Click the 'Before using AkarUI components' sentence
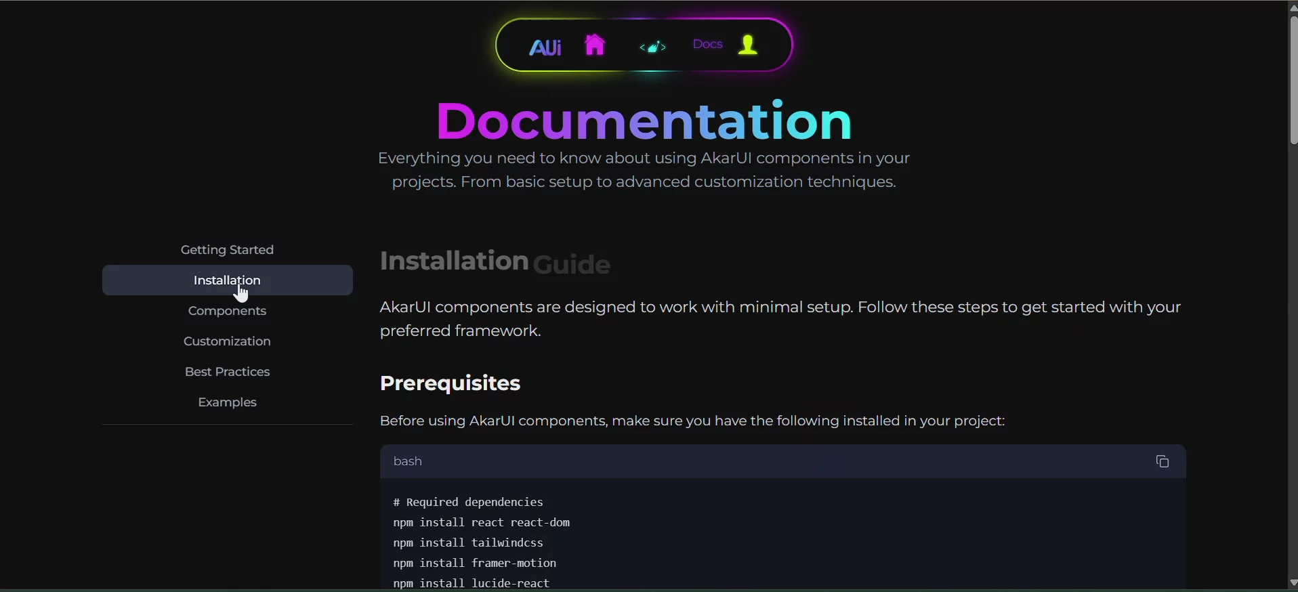The width and height of the screenshot is (1298, 592). click(x=692, y=421)
